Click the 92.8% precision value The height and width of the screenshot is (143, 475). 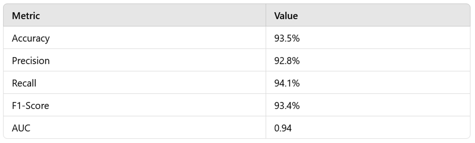pos(287,61)
